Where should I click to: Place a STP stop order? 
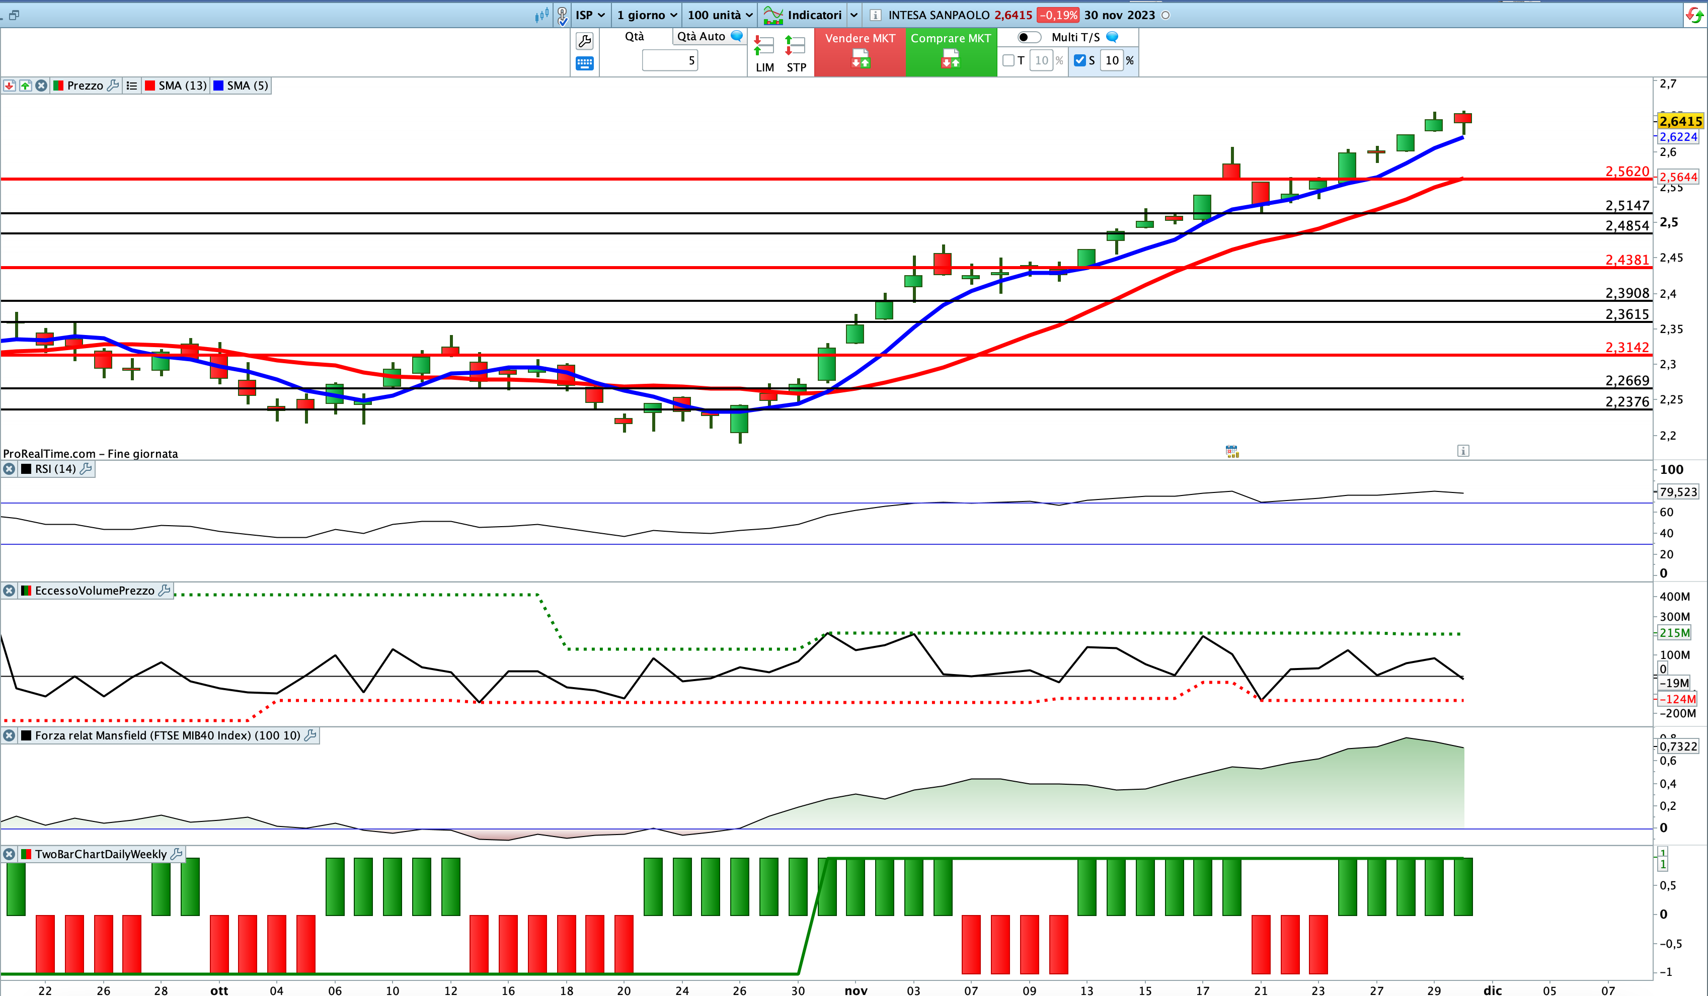pyautogui.click(x=796, y=54)
